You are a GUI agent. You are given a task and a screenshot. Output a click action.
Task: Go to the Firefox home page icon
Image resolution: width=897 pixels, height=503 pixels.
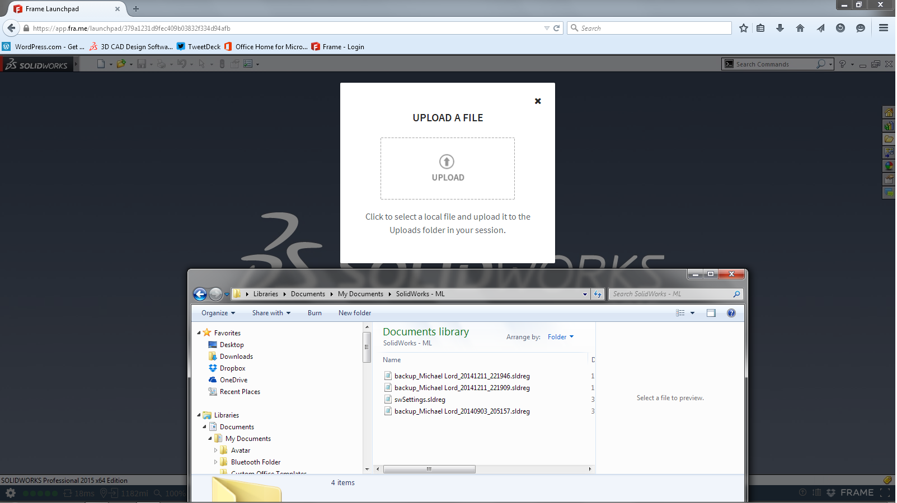[800, 28]
